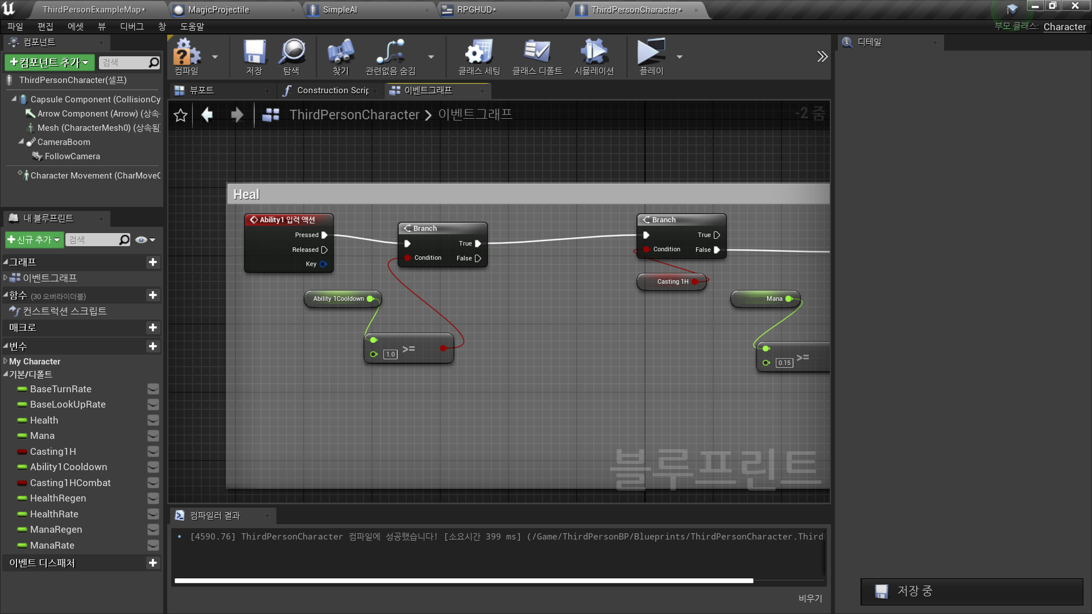This screenshot has height=614, width=1092.
Task: Collapse the CameraBoom component tree
Action: tap(21, 142)
